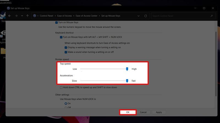Click the Ease of Access address bar icon
The height and width of the screenshot is (123, 220).
pyautogui.click(x=35, y=16)
